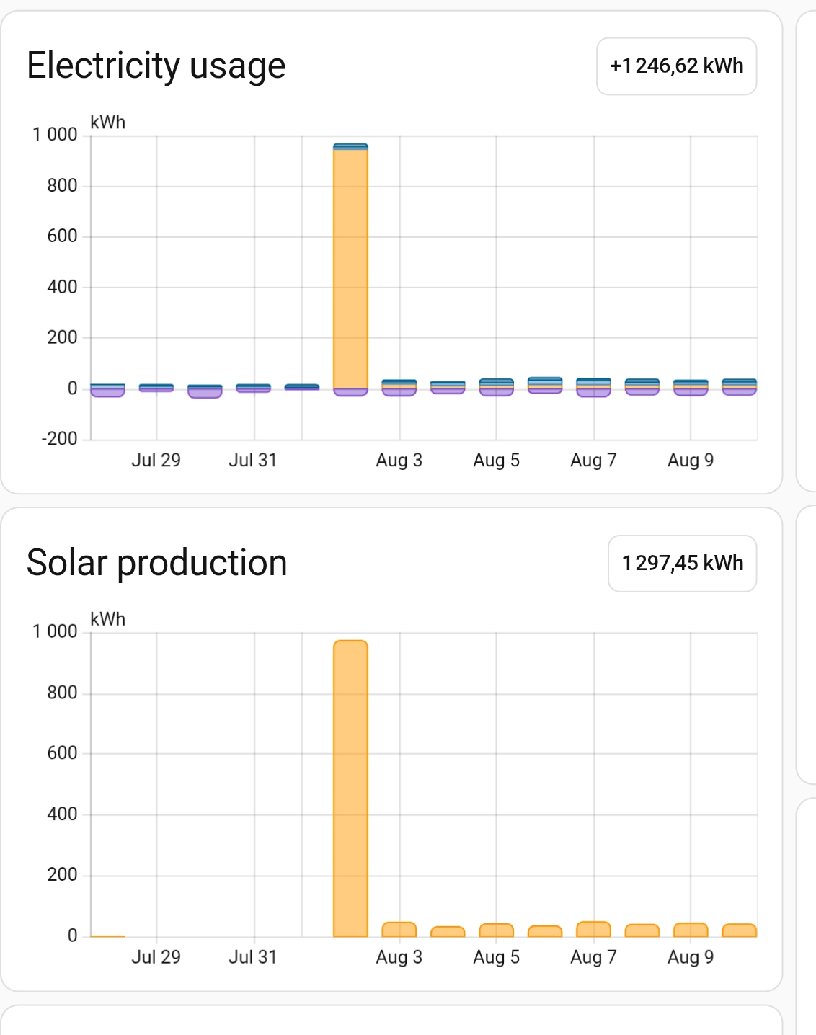Select the Aug 5 bar in Solar production
The image size is (816, 1035).
click(496, 930)
